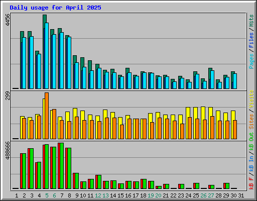The height and width of the screenshot is (201, 257).
Task: Click the 299 visits axis value
Action: [x=8, y=95]
